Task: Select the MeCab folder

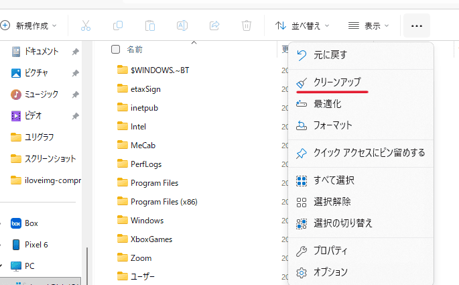Action: (136, 146)
